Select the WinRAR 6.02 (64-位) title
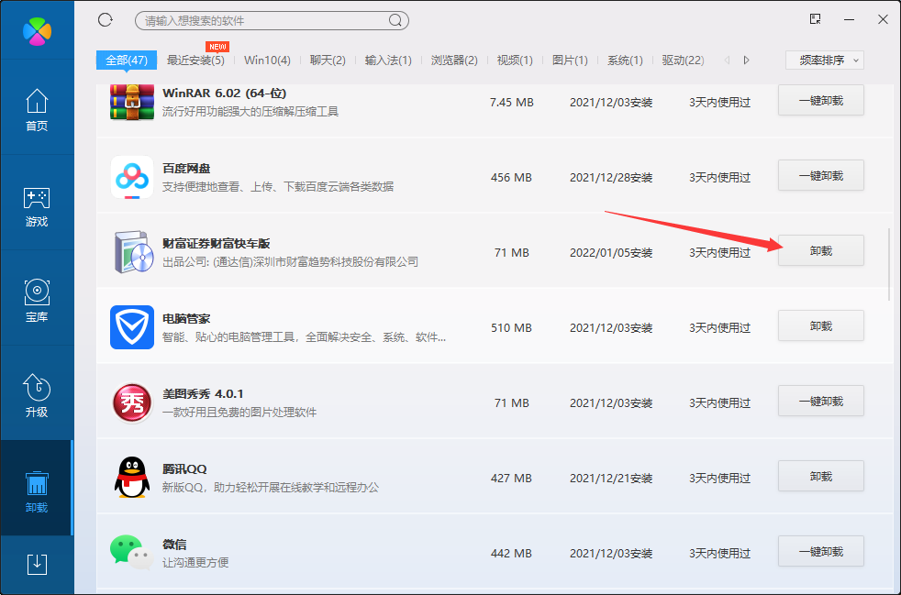This screenshot has width=901, height=595. tap(224, 93)
